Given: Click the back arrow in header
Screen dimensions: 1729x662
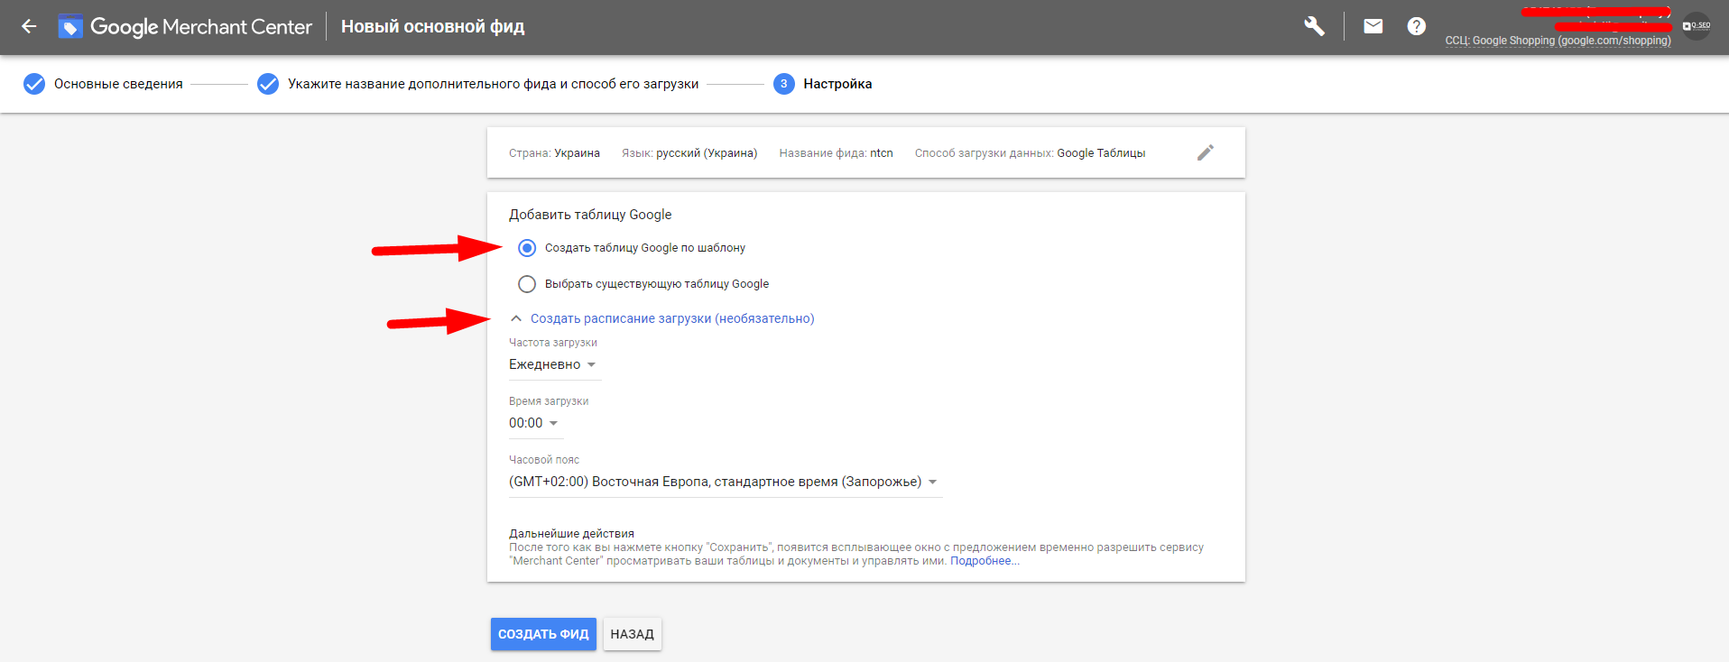Looking at the screenshot, I should [x=29, y=27].
